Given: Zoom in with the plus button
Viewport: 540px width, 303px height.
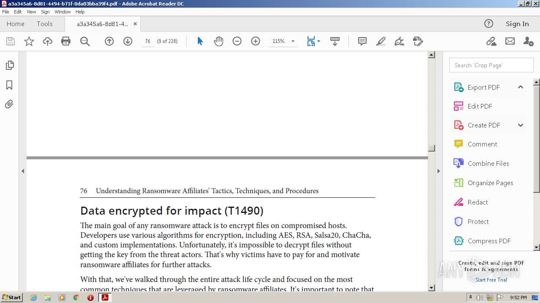Looking at the screenshot, I should click(256, 41).
